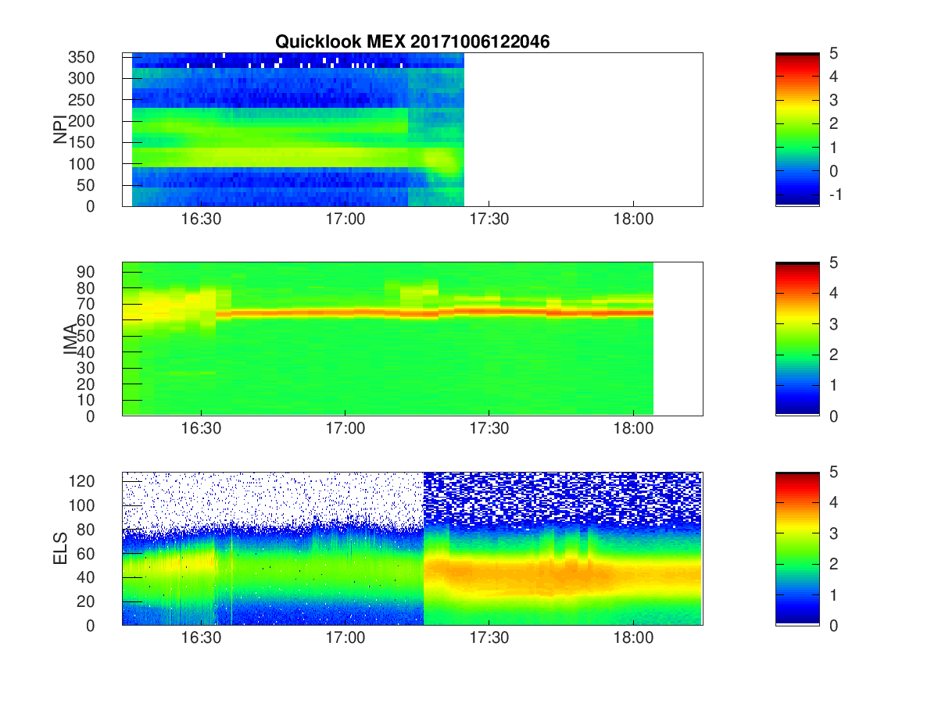Click the orange band in IMA spectrogram
938x703 pixels.
click(x=434, y=312)
